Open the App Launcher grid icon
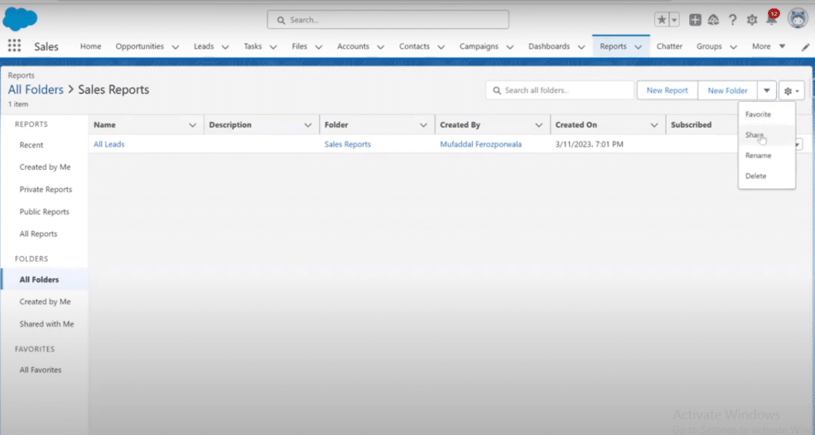This screenshot has height=435, width=815. [x=14, y=45]
